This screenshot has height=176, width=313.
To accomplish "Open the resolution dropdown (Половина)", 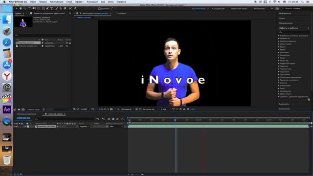I will [128, 109].
